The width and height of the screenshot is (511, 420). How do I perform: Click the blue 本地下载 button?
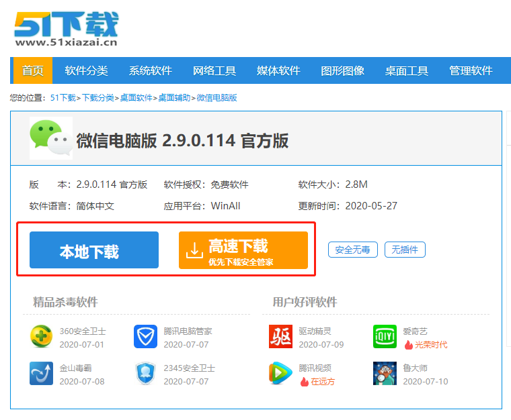click(94, 250)
